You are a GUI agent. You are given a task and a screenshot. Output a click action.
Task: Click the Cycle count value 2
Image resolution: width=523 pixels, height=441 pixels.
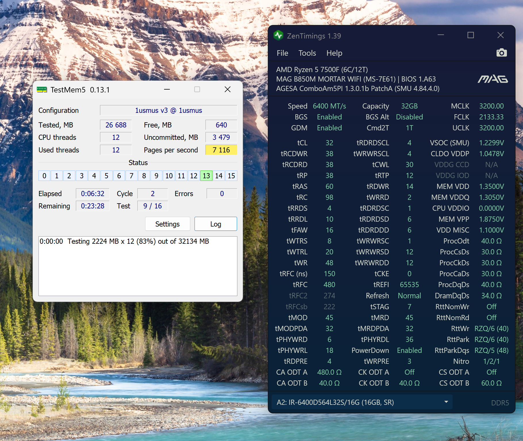coord(153,194)
